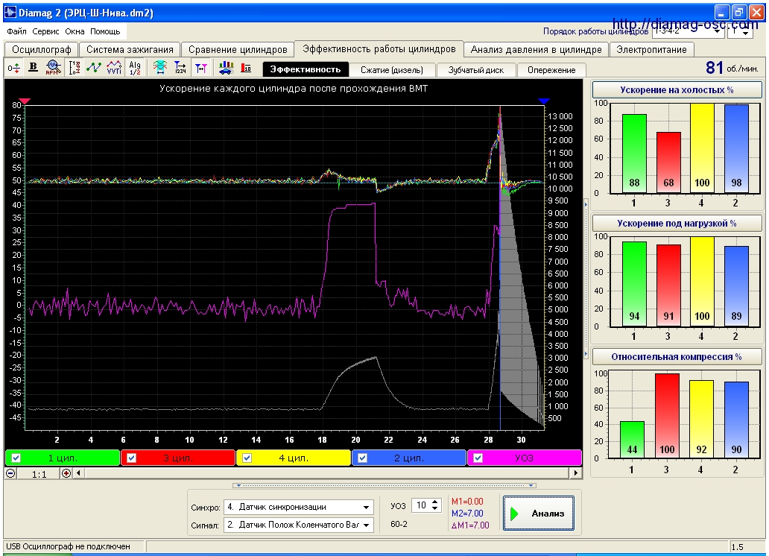Click the red bar with 10 icon

point(246,68)
